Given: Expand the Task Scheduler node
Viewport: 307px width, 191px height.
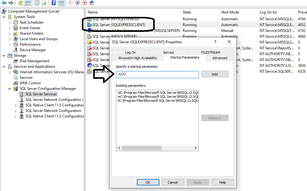Looking at the screenshot, I should [x=10, y=23].
